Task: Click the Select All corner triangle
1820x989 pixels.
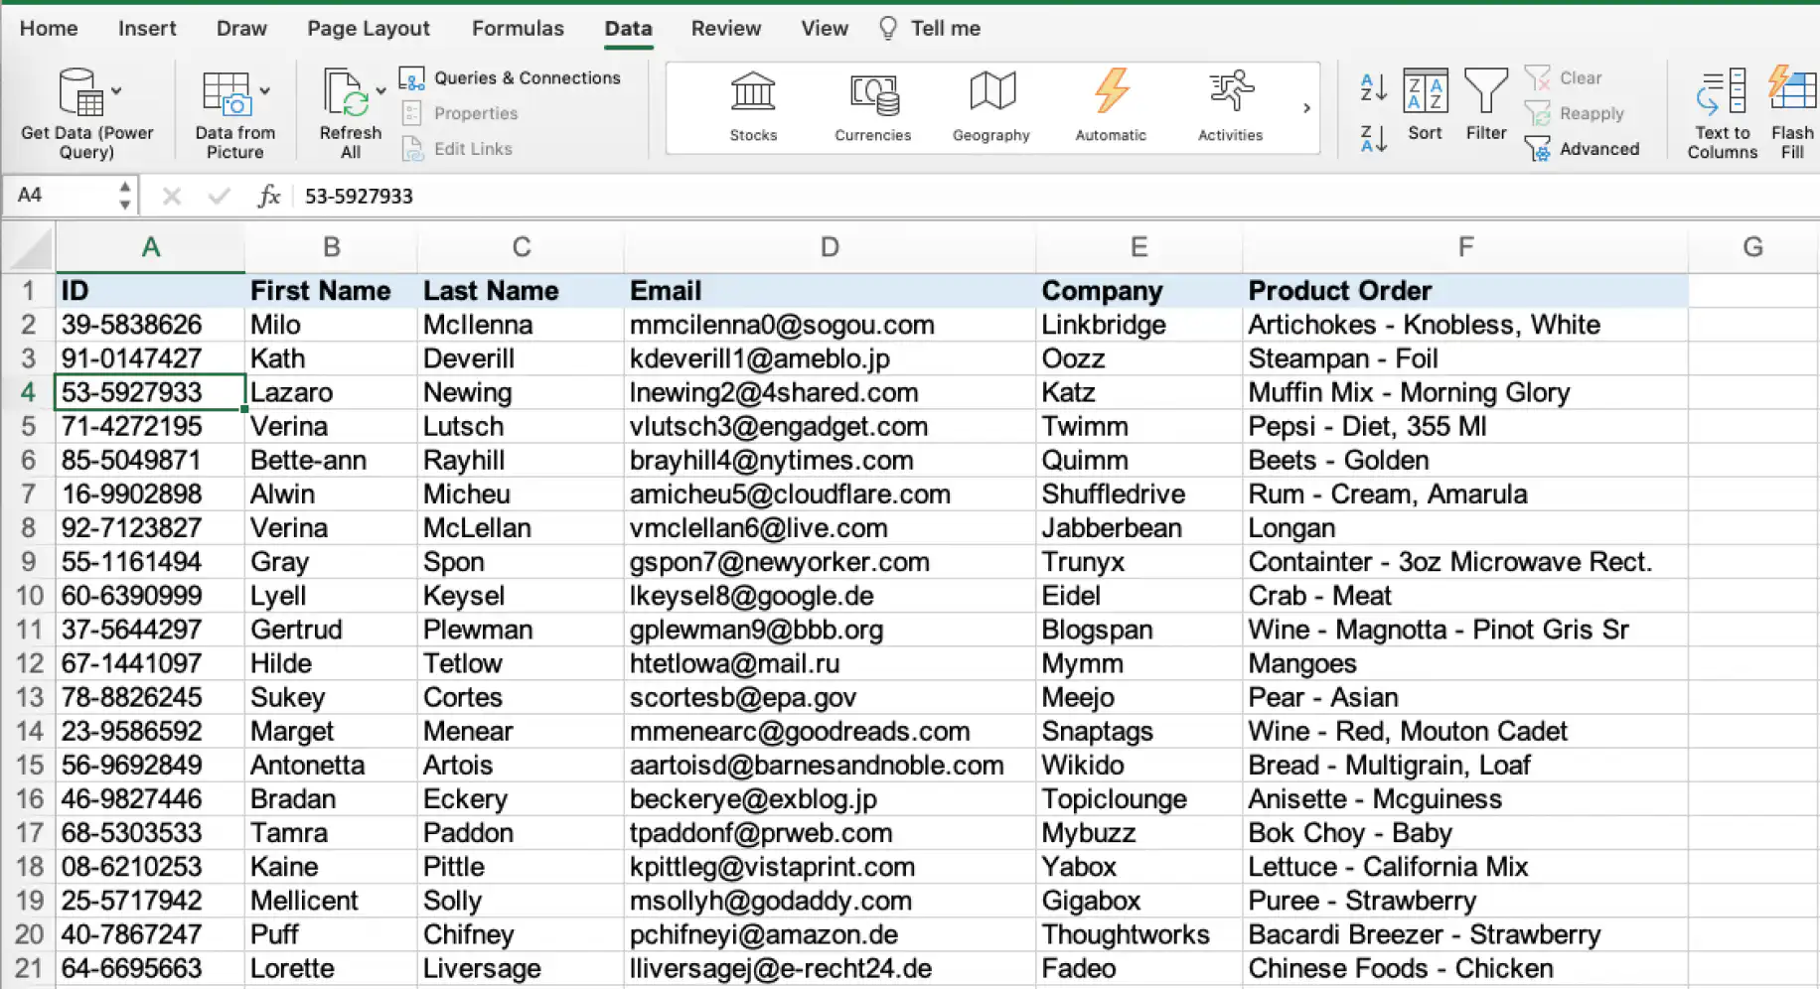Action: pos(29,247)
